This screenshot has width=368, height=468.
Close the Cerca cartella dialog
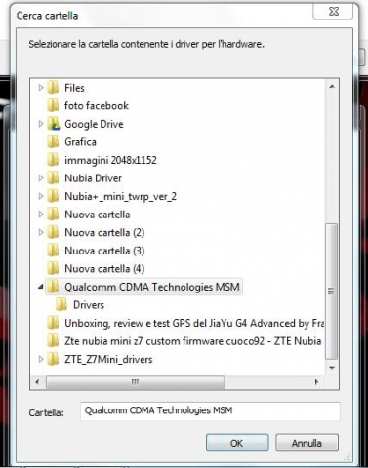333,11
